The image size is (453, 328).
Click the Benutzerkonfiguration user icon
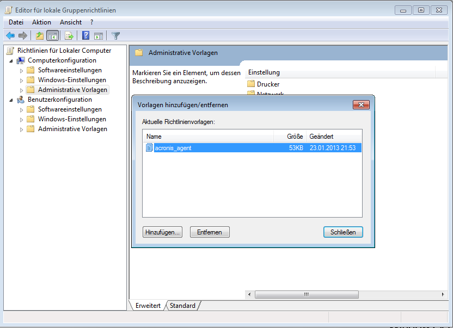(21, 100)
